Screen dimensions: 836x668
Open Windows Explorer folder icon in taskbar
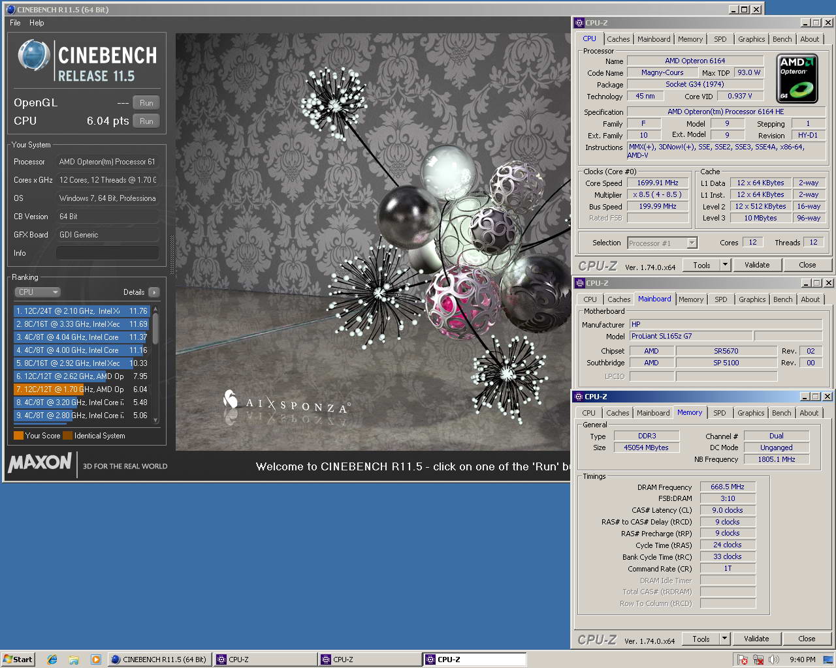tap(74, 660)
